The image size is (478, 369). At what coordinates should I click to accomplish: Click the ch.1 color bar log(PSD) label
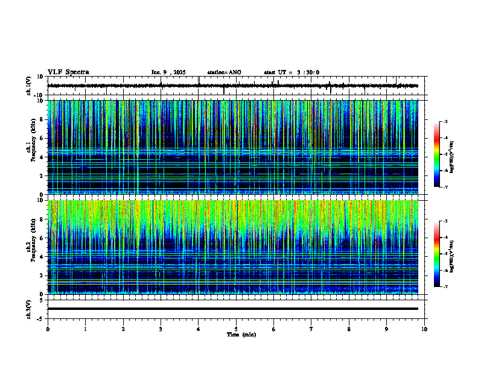click(x=452, y=157)
